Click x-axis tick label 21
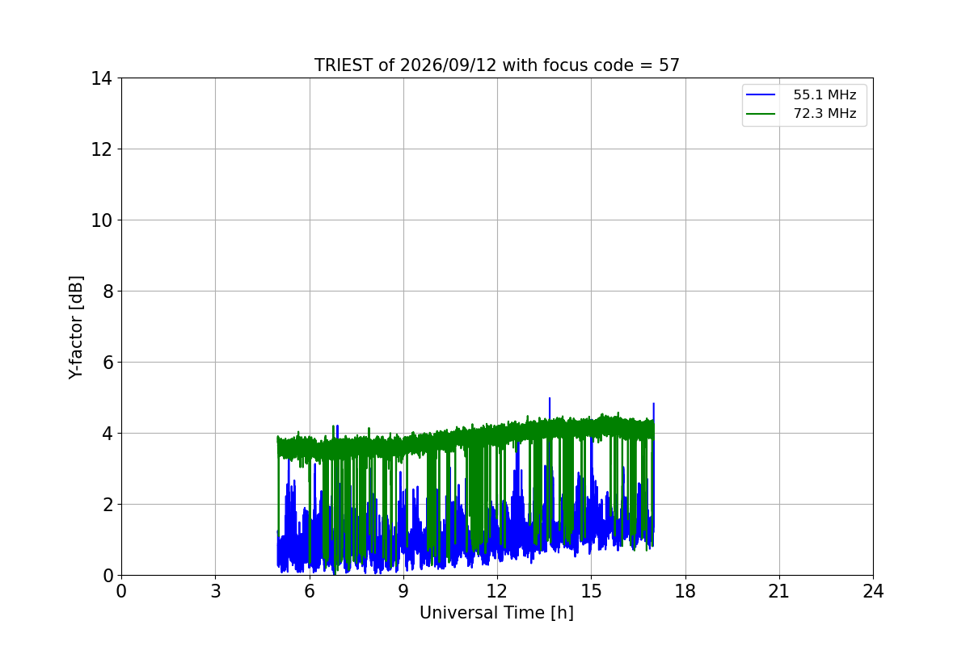This screenshot has height=646, width=970. click(x=779, y=591)
